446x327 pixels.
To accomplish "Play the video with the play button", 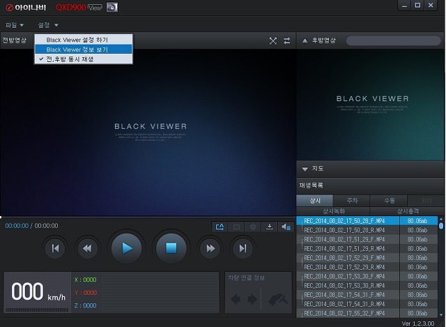I will [x=127, y=248].
